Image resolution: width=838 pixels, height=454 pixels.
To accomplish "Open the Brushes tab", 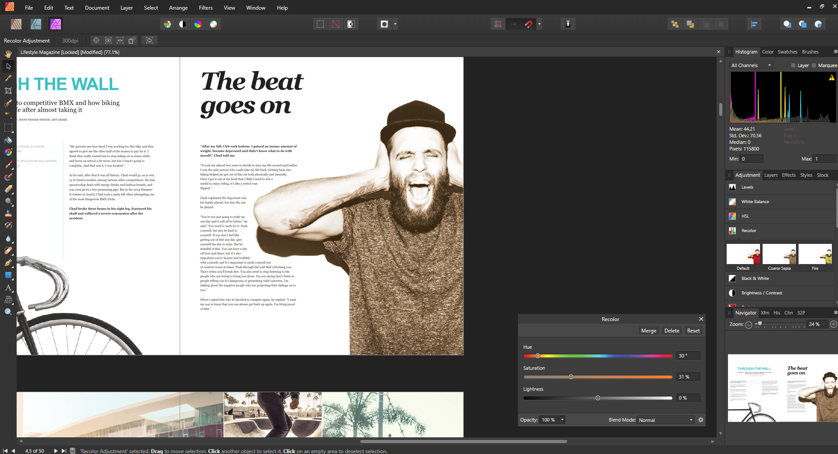I will pyautogui.click(x=810, y=52).
